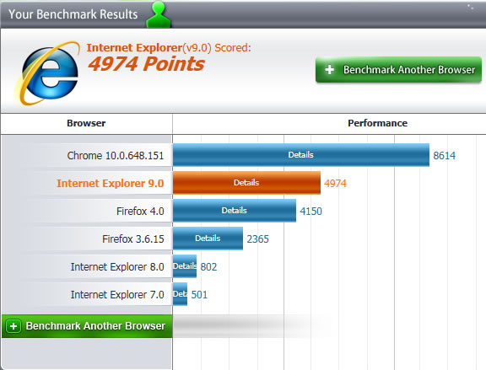This screenshot has width=486, height=370.
Task: Open Details on Internet Explorer 9.0 bar
Action: 246,183
